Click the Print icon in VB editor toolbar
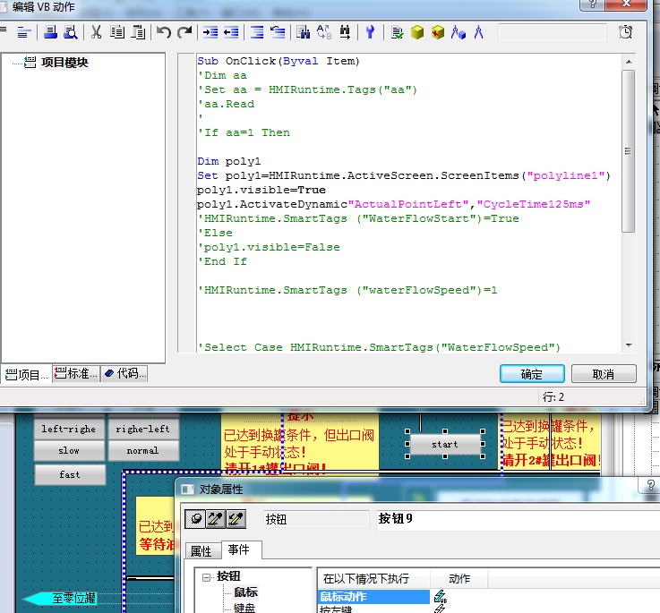The width and height of the screenshot is (660, 613). tap(50, 32)
